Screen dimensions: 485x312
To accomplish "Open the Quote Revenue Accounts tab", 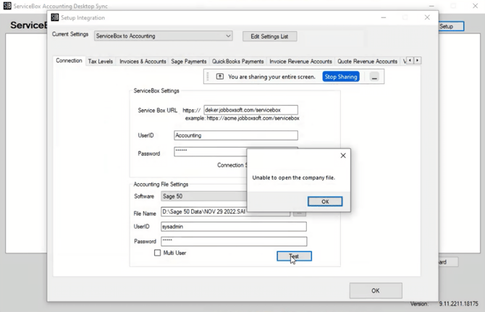I will pos(367,62).
